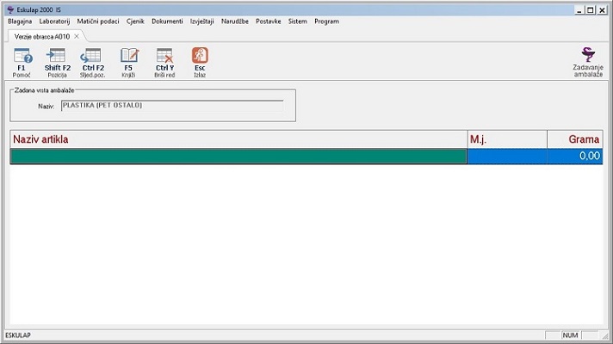Click the Grama column header

point(575,139)
